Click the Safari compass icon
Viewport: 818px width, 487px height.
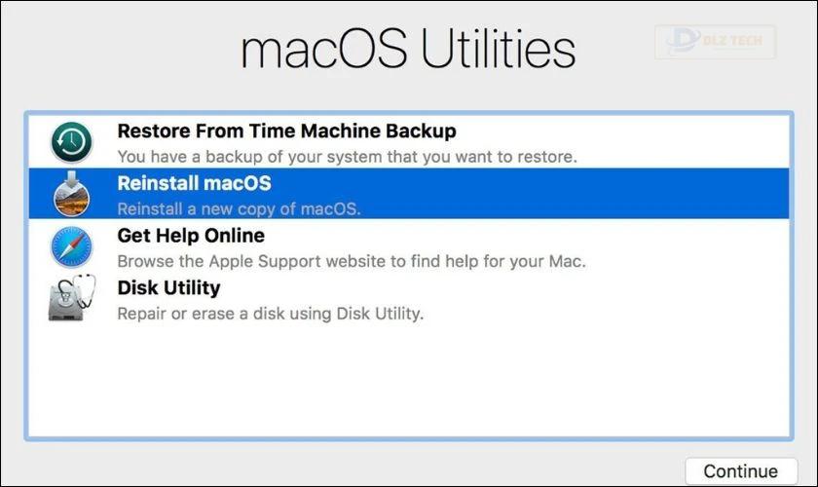pos(72,246)
